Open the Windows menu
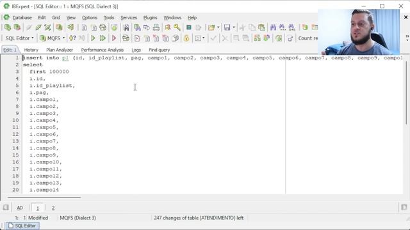Screen dimensions: 410x230 172,18
